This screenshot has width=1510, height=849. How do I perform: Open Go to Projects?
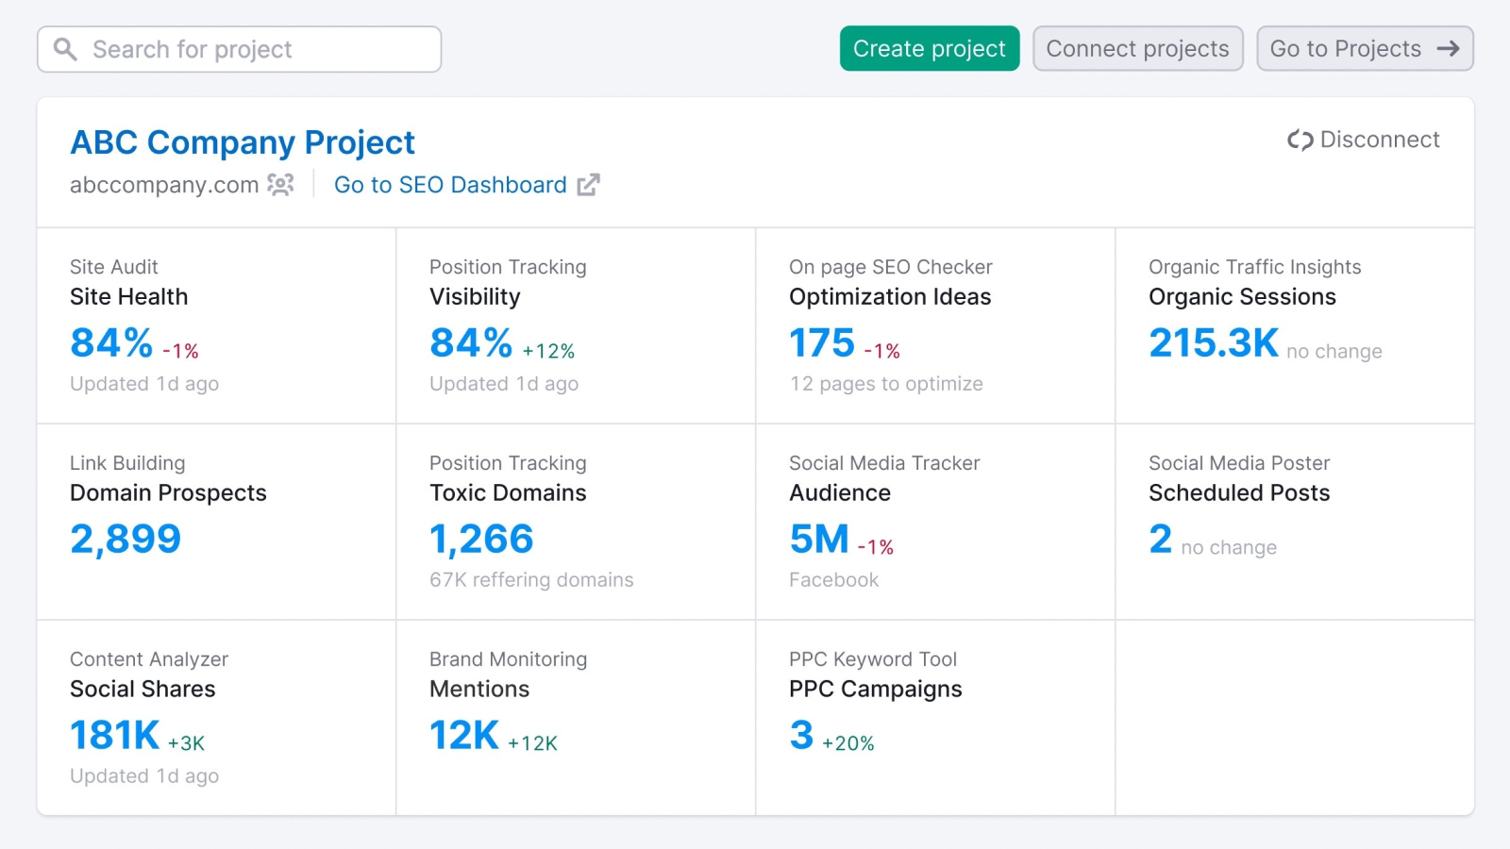1365,48
